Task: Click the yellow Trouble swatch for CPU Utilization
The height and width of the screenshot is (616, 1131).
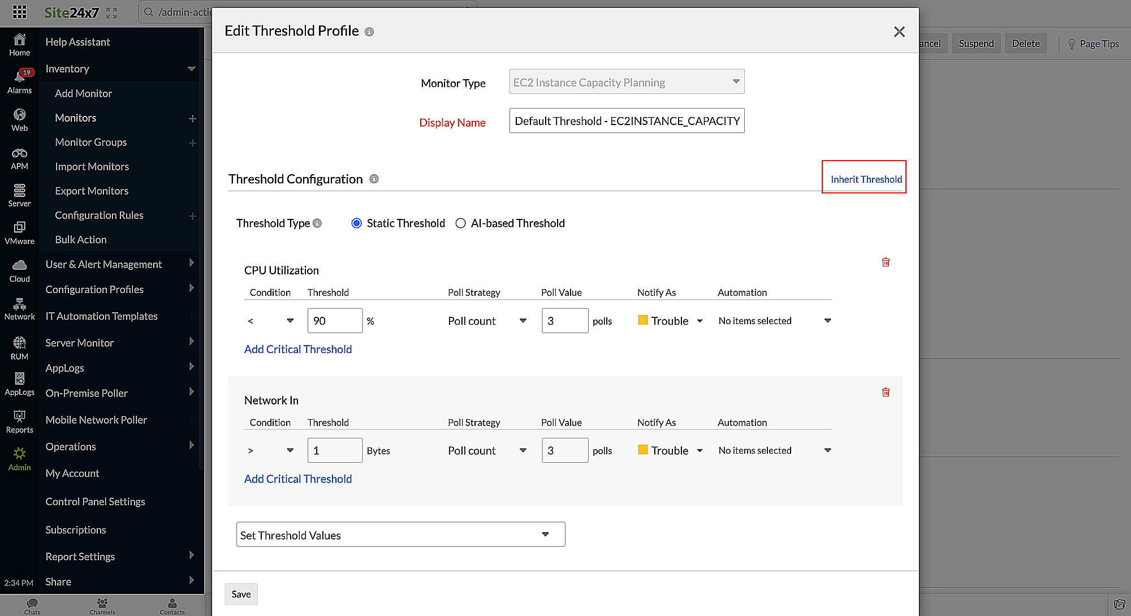Action: point(643,320)
